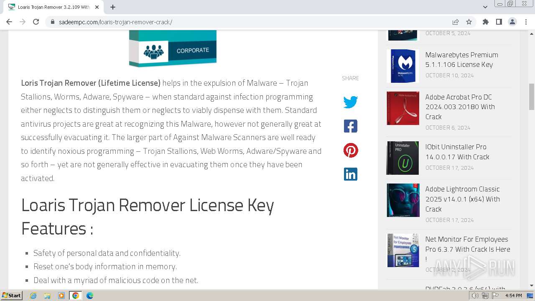
Task: Reload the current page
Action: point(36,22)
